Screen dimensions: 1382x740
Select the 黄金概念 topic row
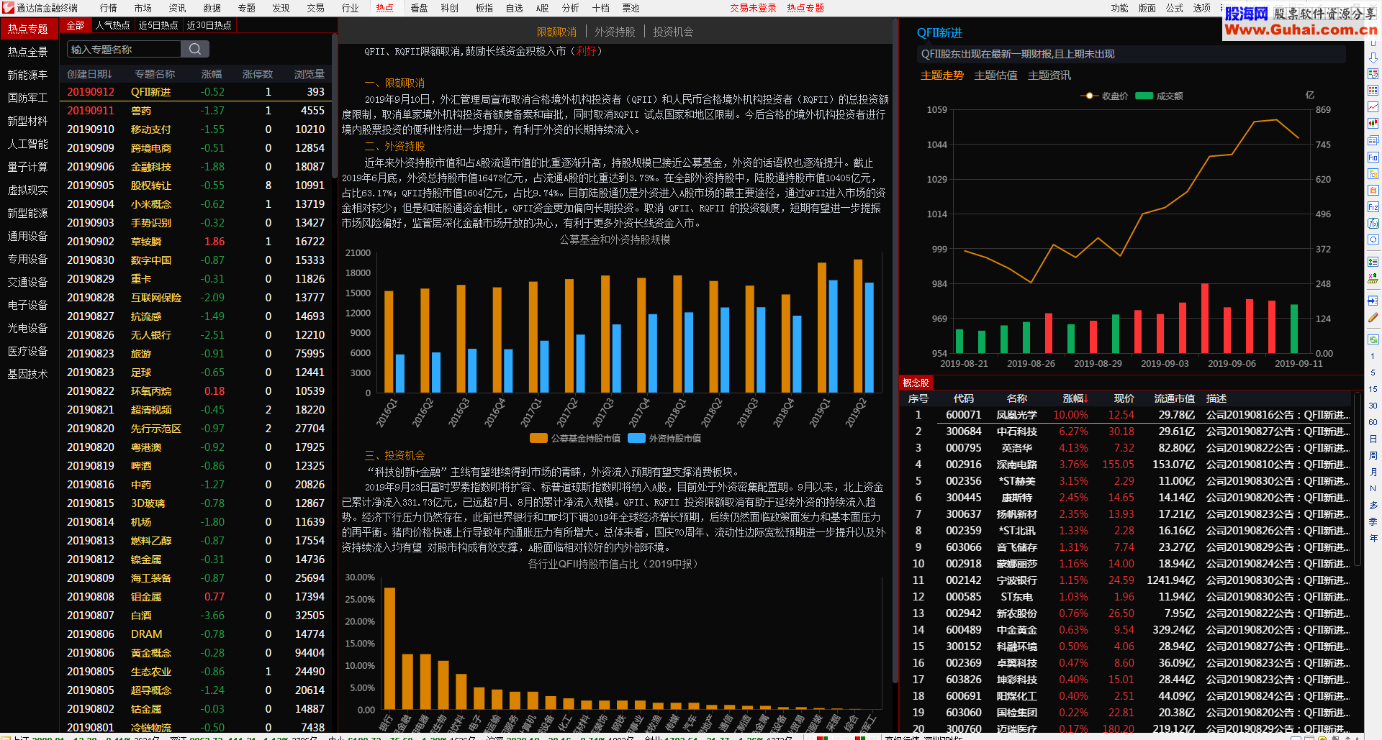[x=196, y=653]
